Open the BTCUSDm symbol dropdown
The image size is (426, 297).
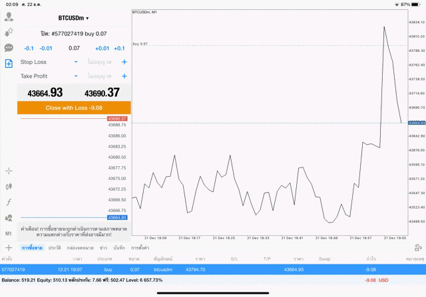pos(73,19)
